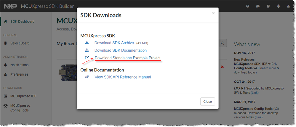Go to Preferences in sidebar

click(x=19, y=74)
